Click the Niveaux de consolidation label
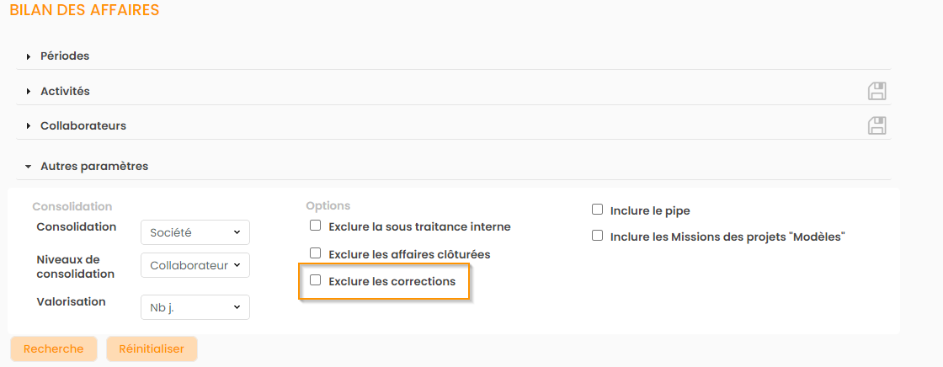The image size is (943, 367). point(76,266)
